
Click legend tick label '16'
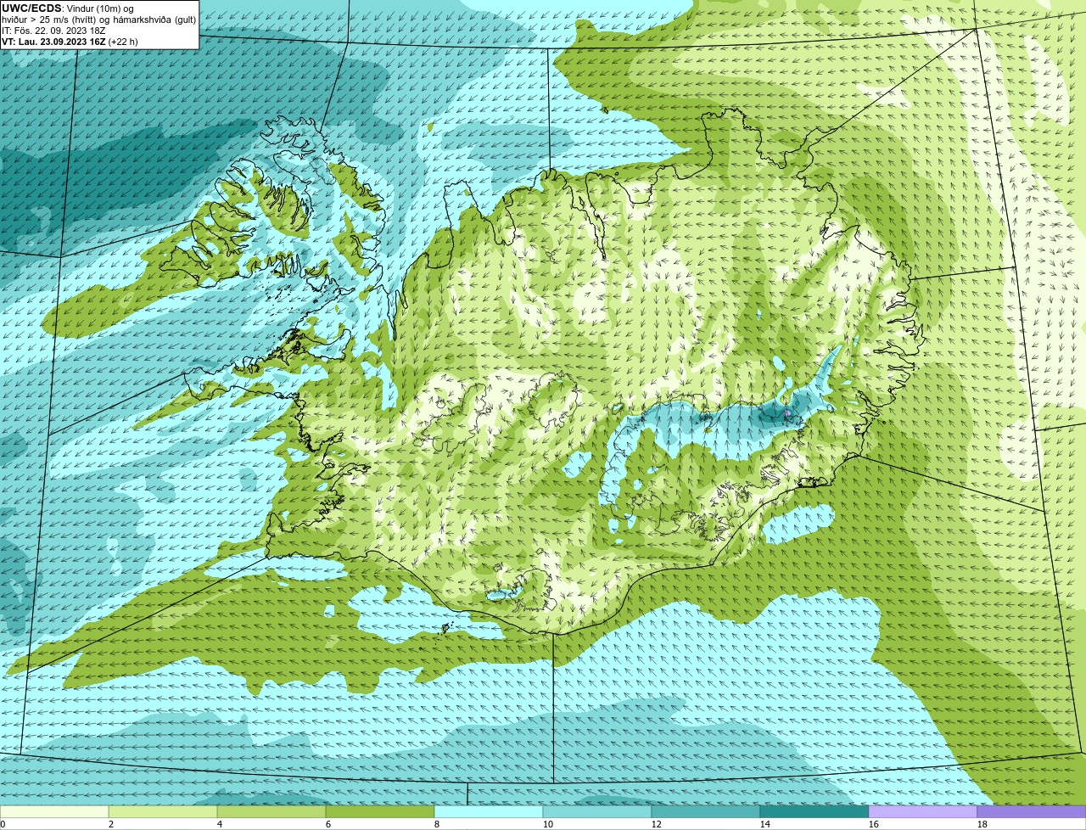pyautogui.click(x=874, y=824)
